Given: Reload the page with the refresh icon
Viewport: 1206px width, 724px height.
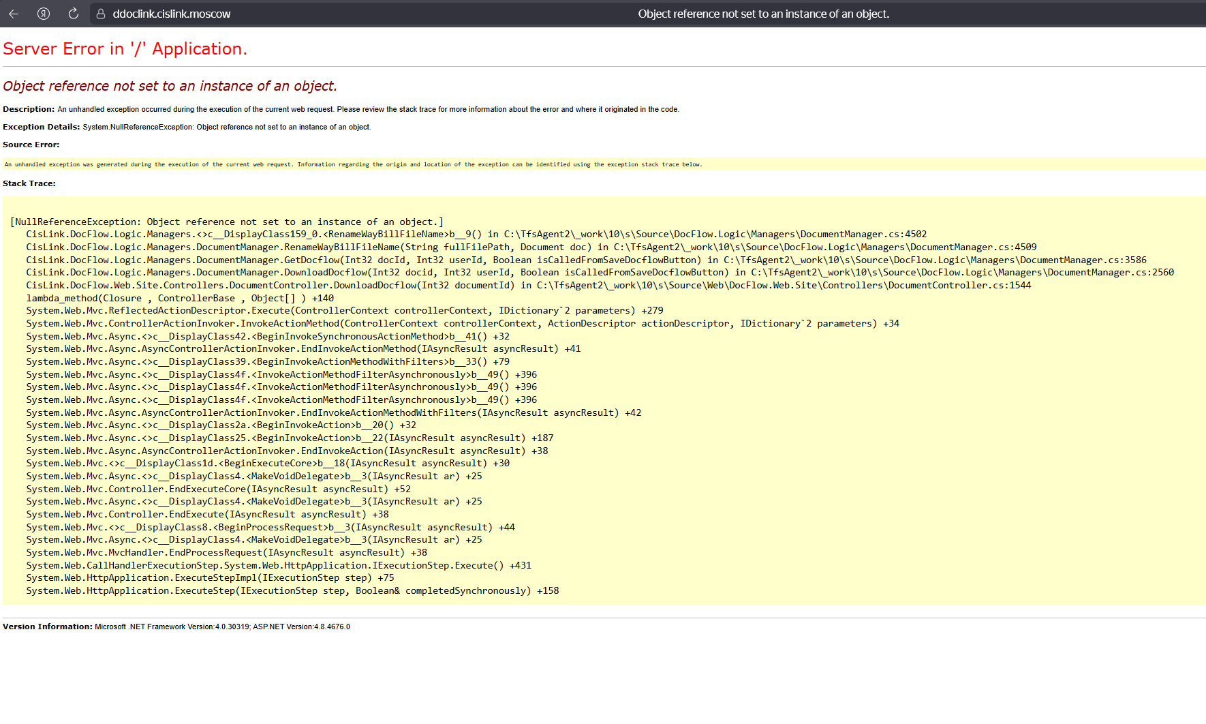Looking at the screenshot, I should [74, 14].
